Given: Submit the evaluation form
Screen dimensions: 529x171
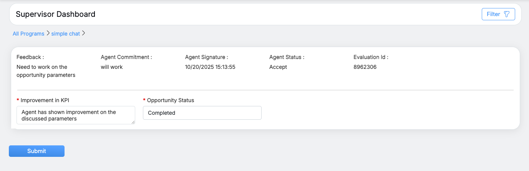Looking at the screenshot, I should 36,151.
